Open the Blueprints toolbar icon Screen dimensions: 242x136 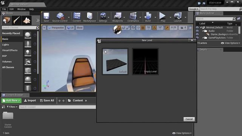pyautogui.click(x=118, y=17)
